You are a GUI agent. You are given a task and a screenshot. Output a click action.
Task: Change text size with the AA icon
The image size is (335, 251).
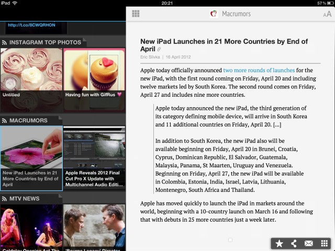(327, 14)
